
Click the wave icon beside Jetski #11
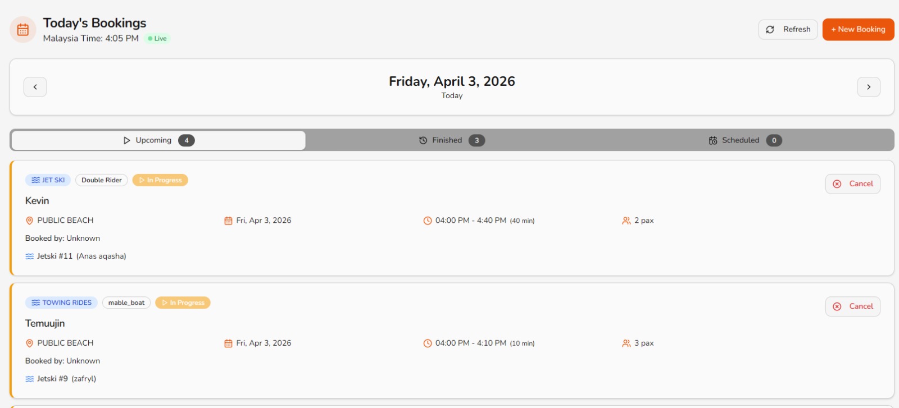30,256
